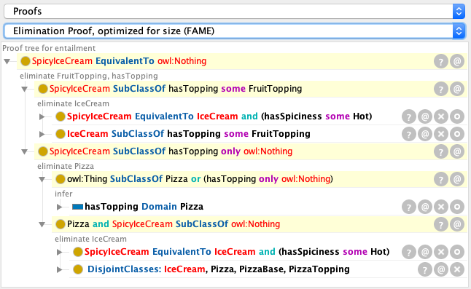Click @ icon on hasTopping Domain Pizza row
This screenshot has width=471, height=289.
(x=425, y=207)
